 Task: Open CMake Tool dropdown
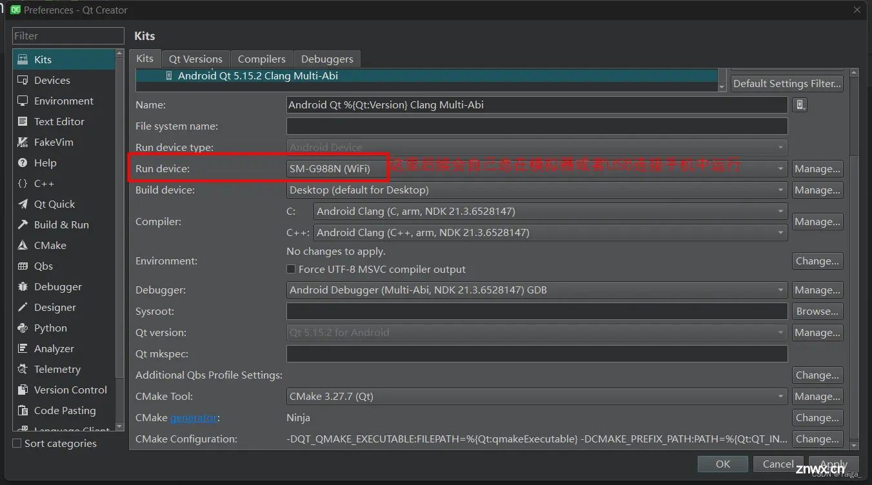point(537,397)
